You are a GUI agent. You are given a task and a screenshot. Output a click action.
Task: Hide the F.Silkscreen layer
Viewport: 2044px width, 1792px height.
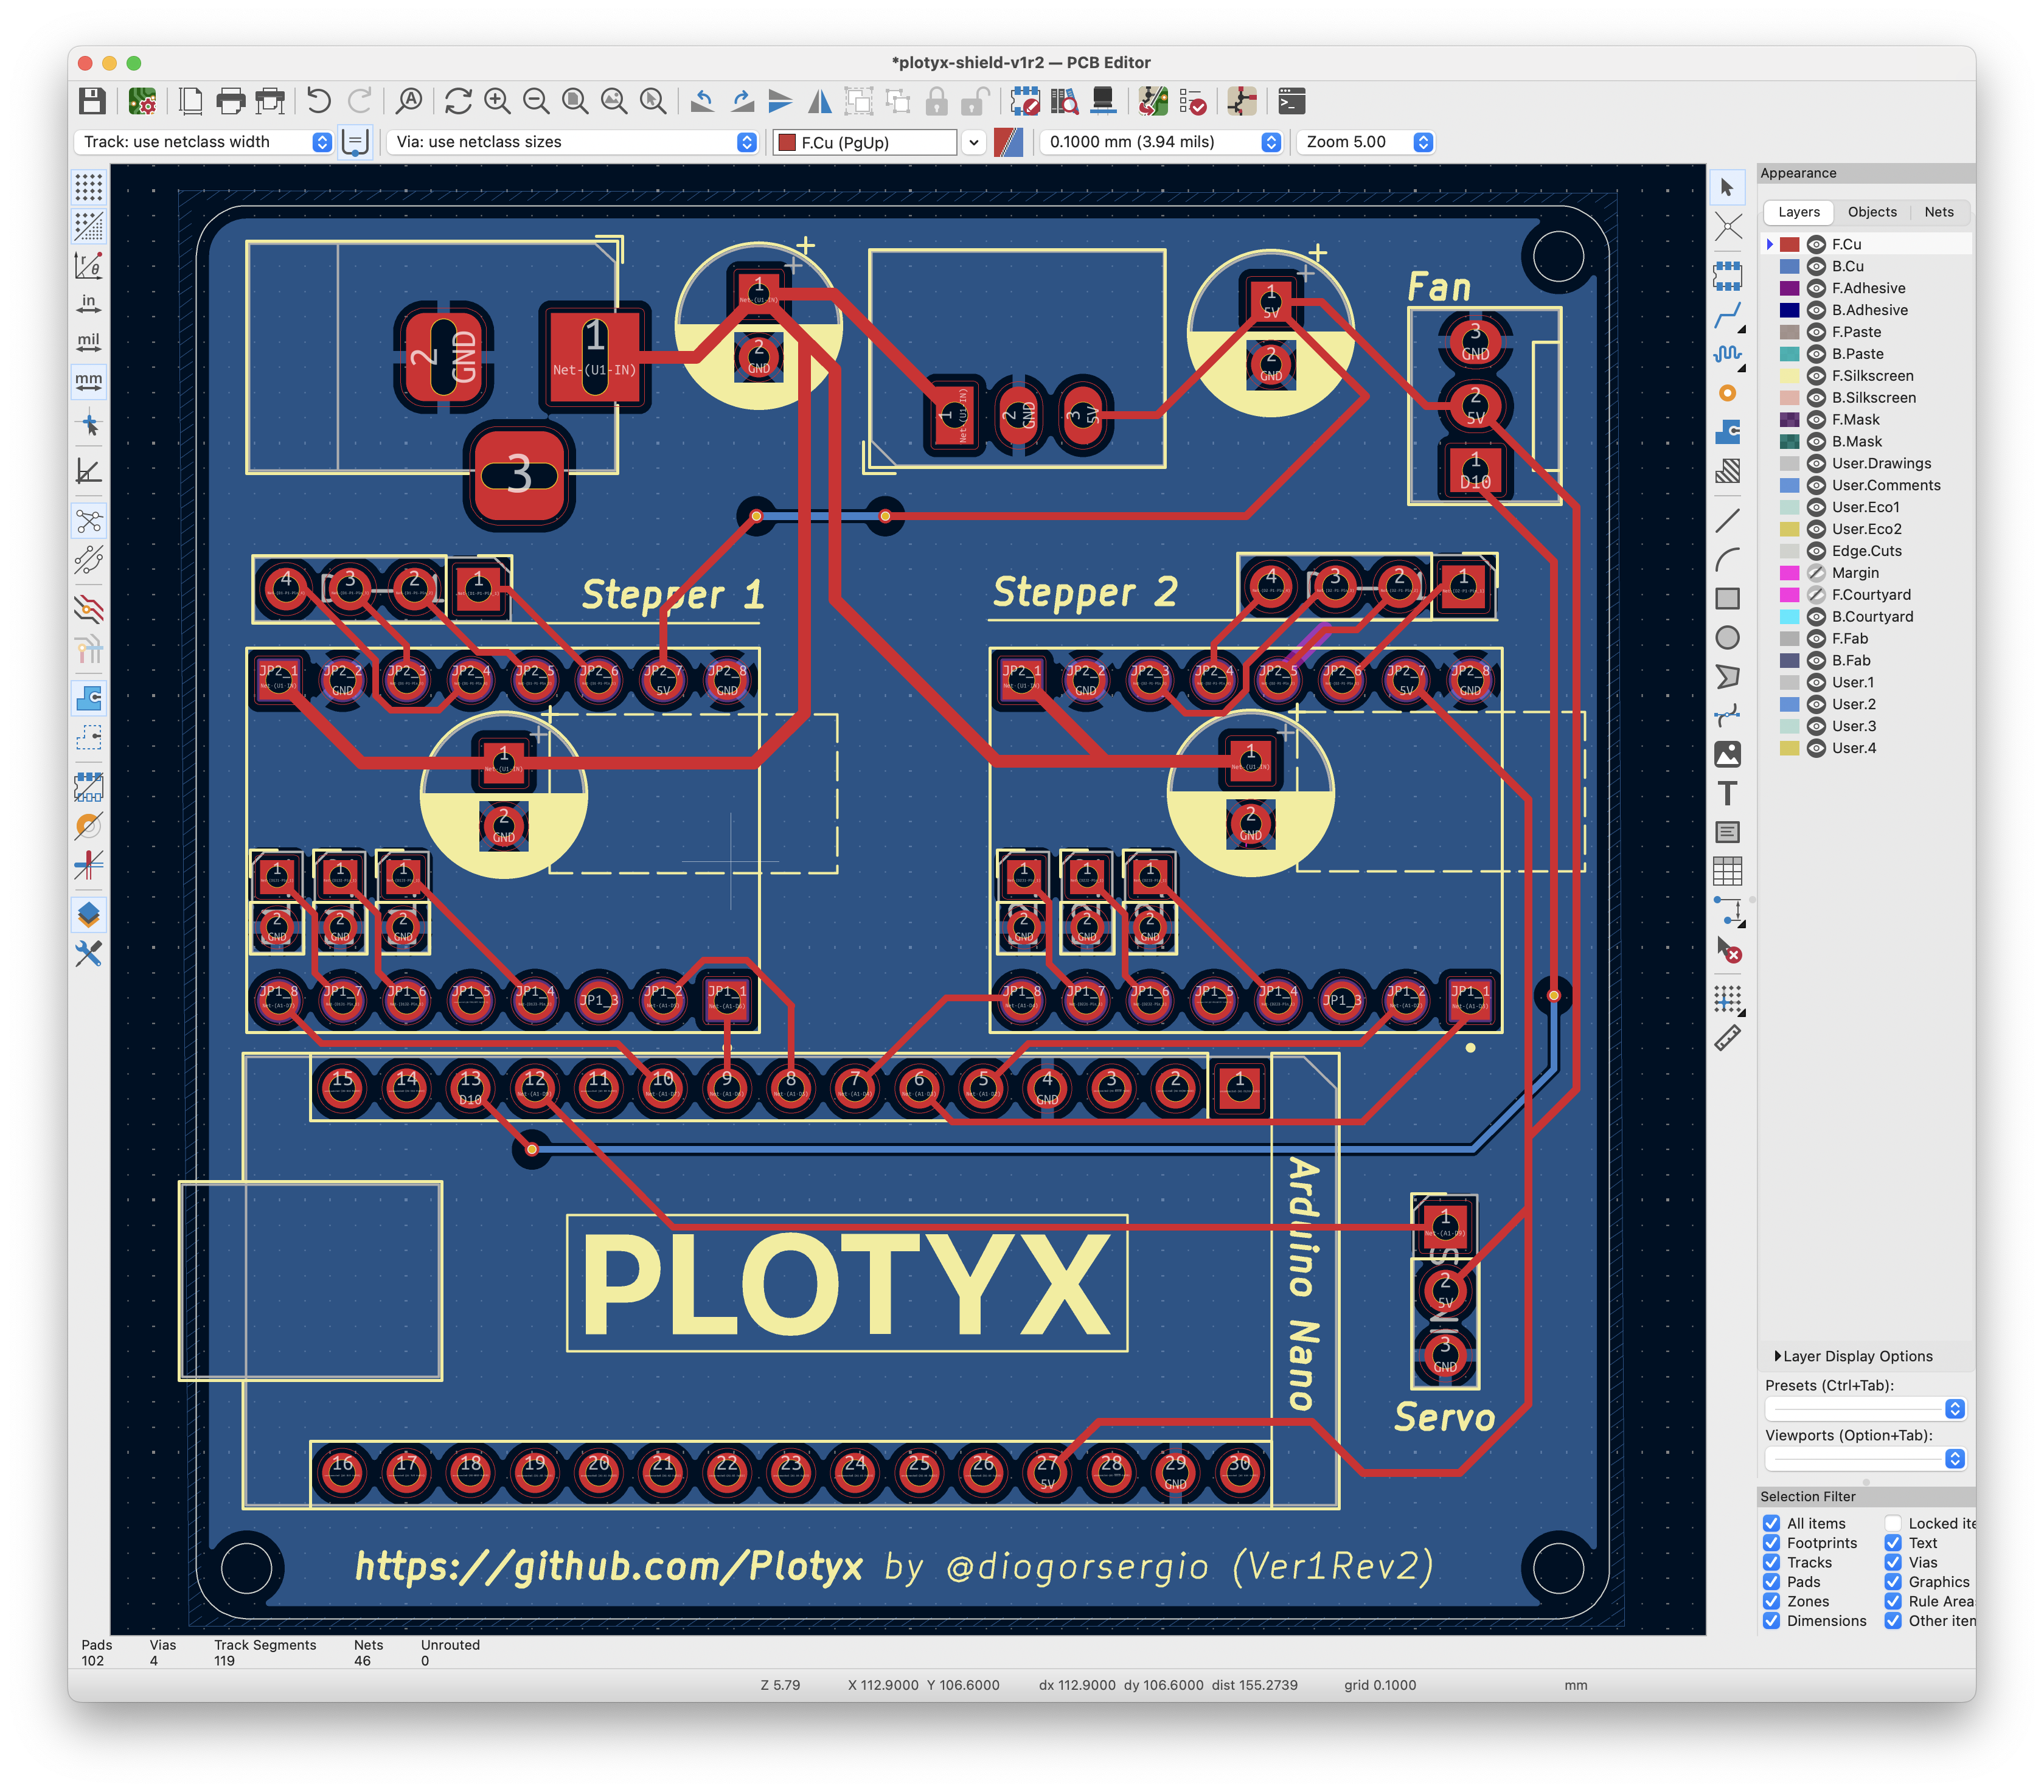(x=1816, y=376)
